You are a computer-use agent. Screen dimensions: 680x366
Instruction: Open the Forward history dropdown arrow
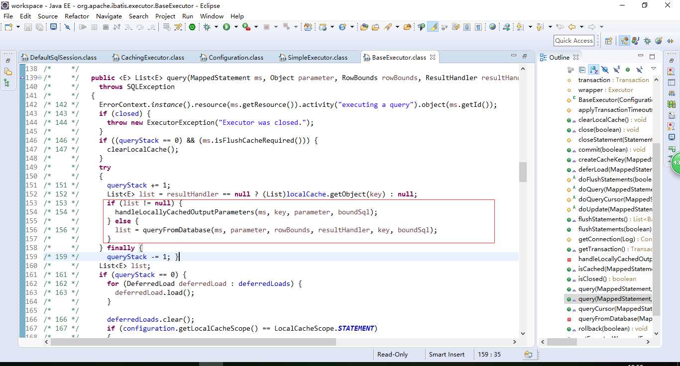(x=601, y=27)
